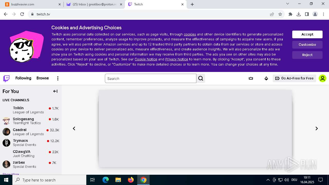Open Microsoft Edge from taskbar

coord(106,180)
